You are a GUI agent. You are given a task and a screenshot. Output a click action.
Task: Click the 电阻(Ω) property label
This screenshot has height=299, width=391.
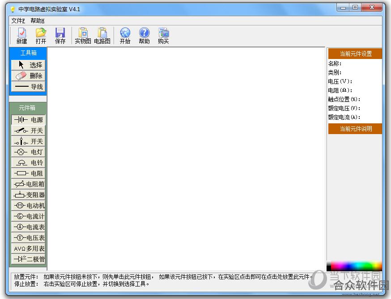click(340, 90)
